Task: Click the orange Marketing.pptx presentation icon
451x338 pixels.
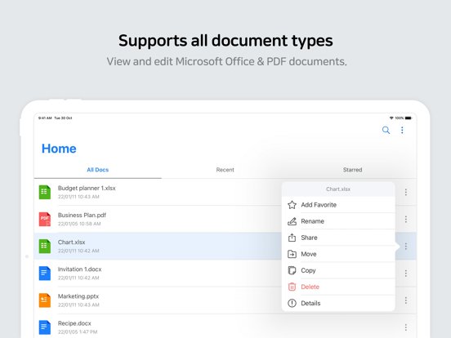Action: (x=45, y=300)
